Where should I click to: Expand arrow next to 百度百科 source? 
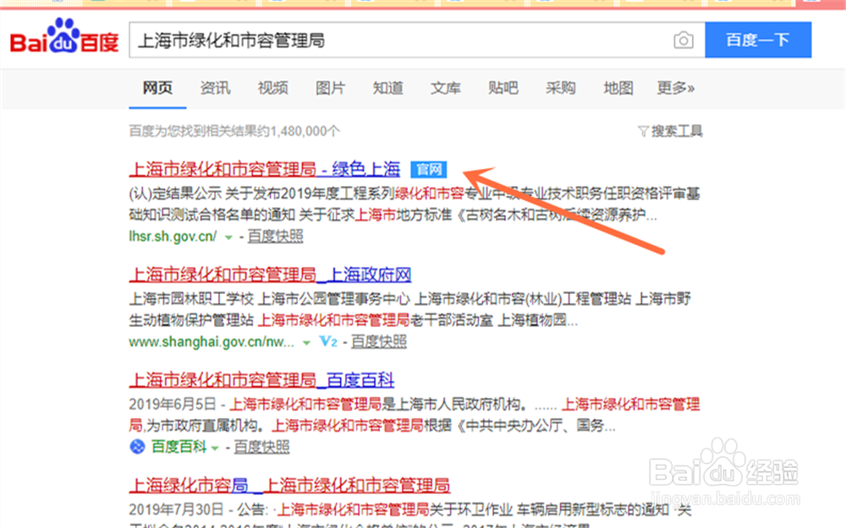[215, 448]
